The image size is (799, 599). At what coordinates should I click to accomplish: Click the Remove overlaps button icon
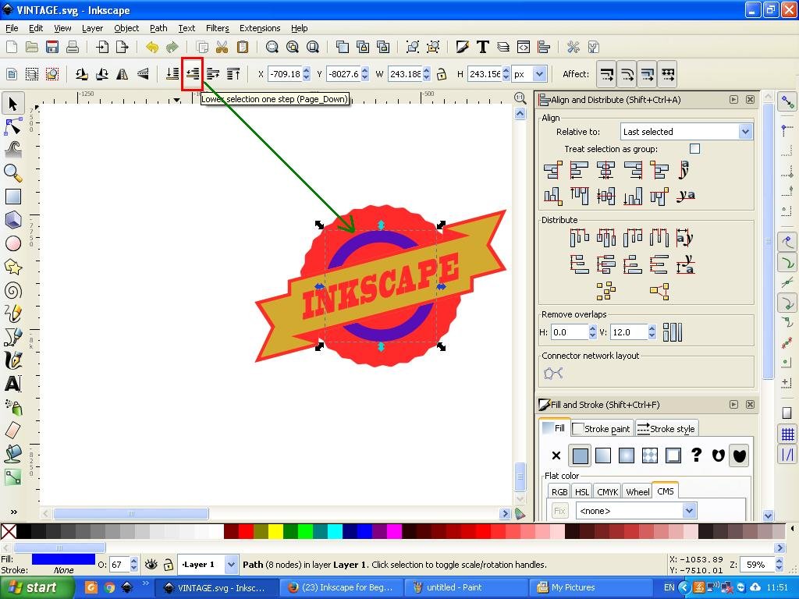pos(672,332)
